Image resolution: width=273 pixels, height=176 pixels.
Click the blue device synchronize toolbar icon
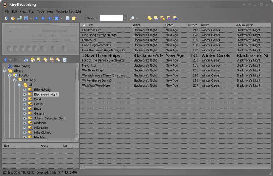click(x=26, y=18)
